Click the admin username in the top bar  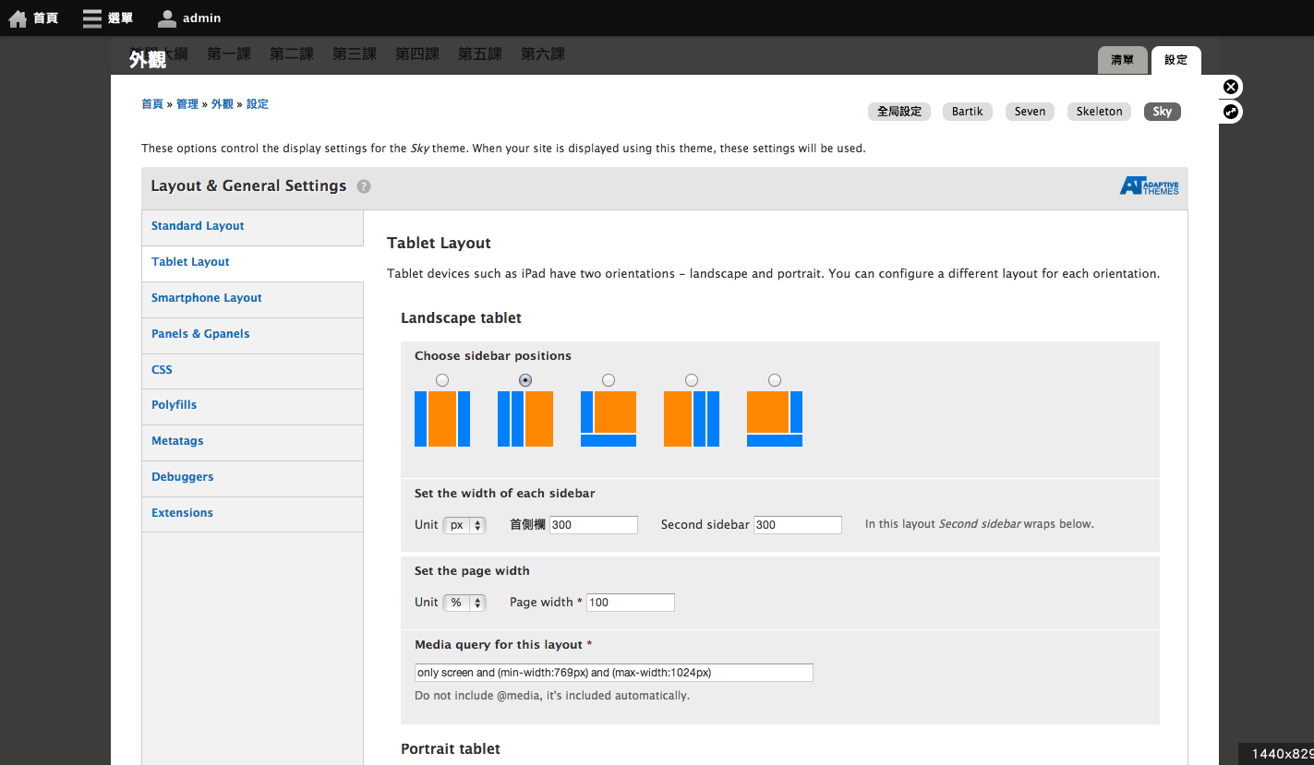click(201, 18)
